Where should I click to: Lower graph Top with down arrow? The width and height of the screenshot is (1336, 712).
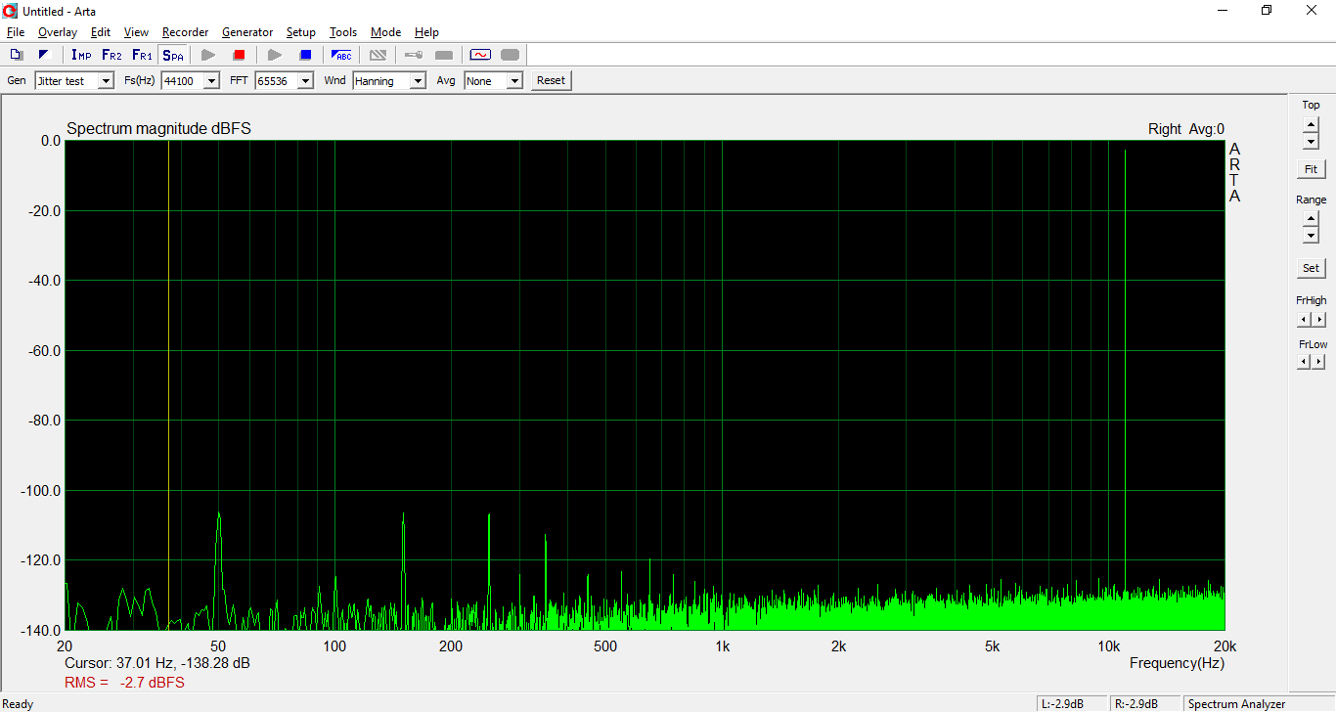1311,141
